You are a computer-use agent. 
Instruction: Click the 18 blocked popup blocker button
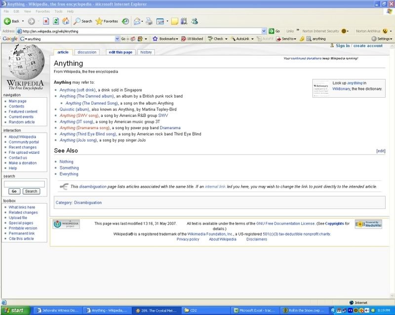192,39
